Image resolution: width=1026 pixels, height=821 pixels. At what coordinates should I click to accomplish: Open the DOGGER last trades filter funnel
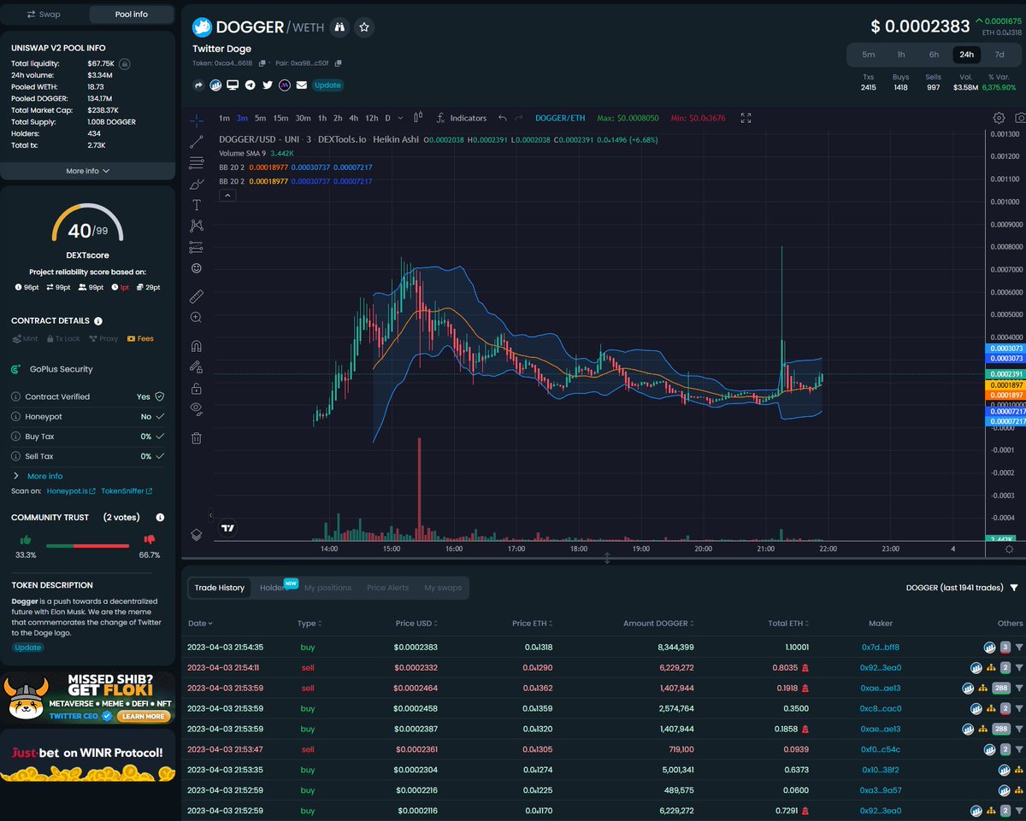tap(1013, 588)
